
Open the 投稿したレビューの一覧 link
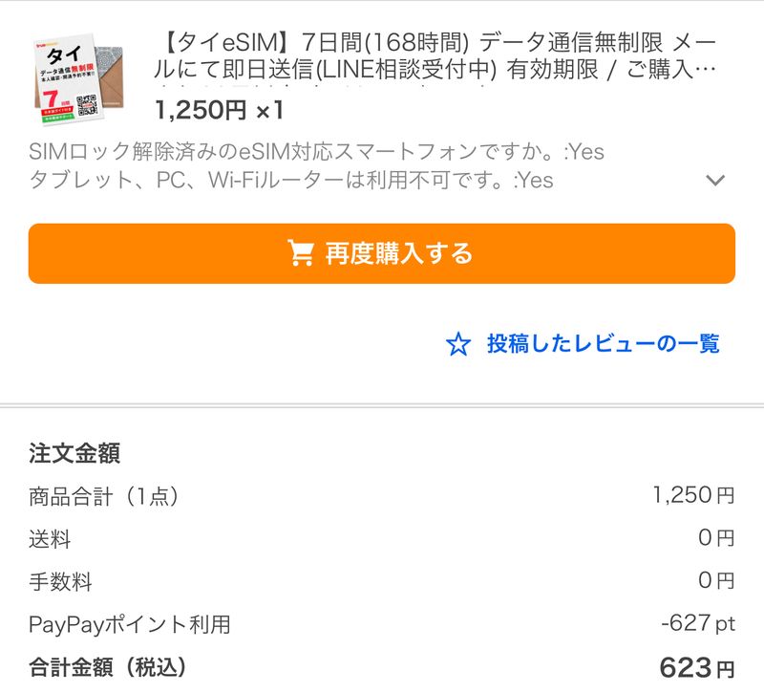click(603, 344)
